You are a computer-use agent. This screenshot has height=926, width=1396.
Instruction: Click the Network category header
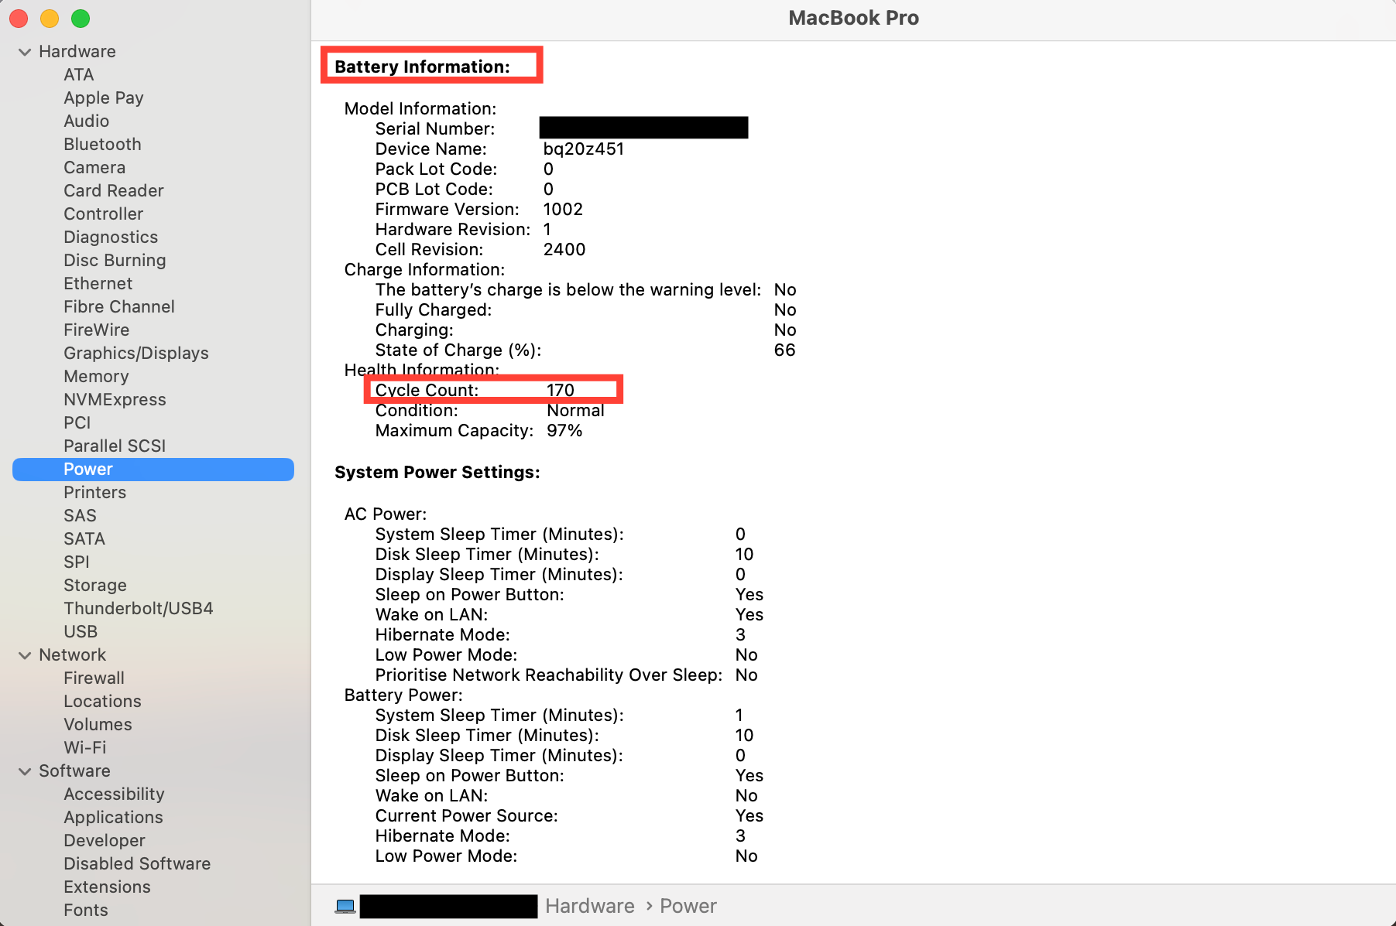point(72,655)
